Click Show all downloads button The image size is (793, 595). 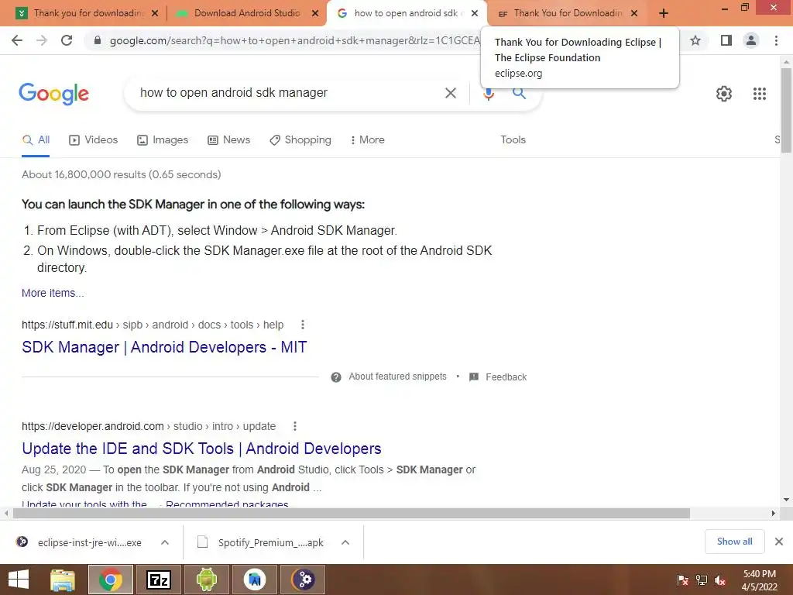point(734,542)
